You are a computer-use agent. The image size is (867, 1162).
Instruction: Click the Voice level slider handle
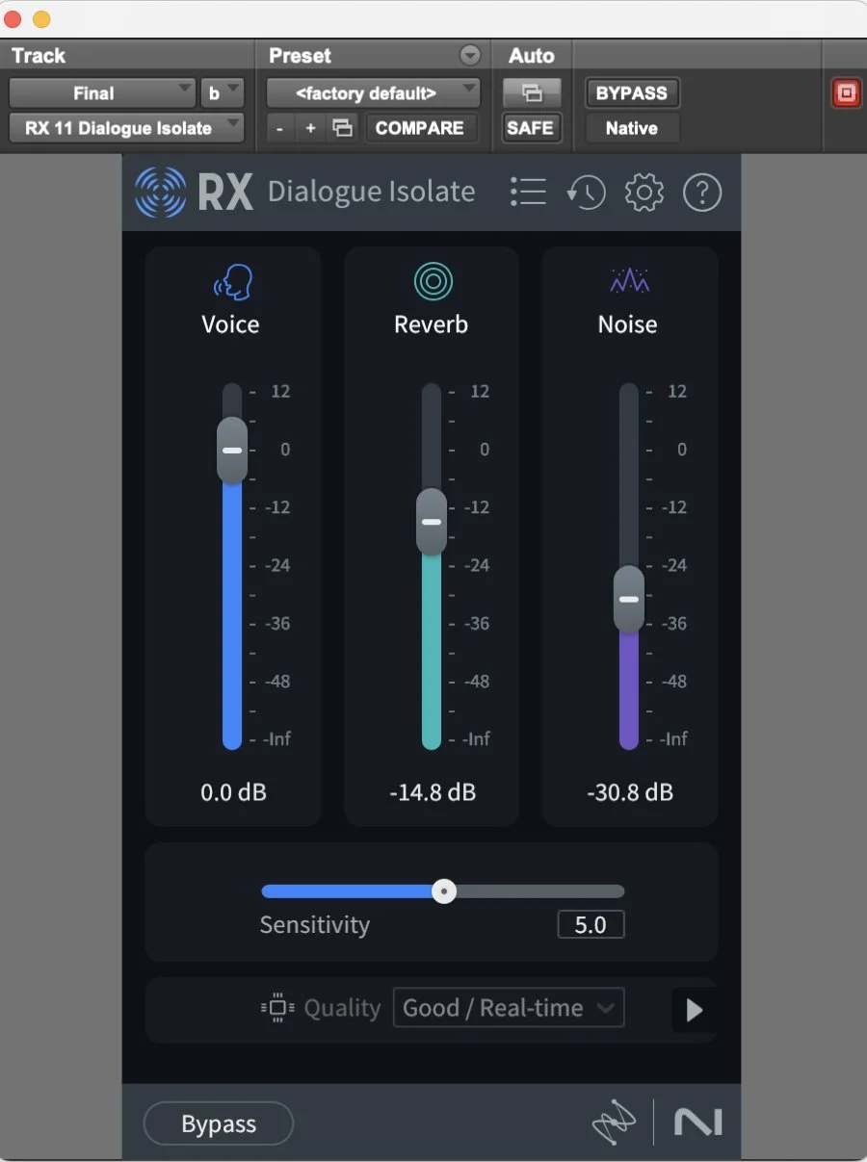point(232,451)
